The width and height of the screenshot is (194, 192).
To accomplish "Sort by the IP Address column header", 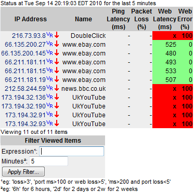I will click(31, 19).
